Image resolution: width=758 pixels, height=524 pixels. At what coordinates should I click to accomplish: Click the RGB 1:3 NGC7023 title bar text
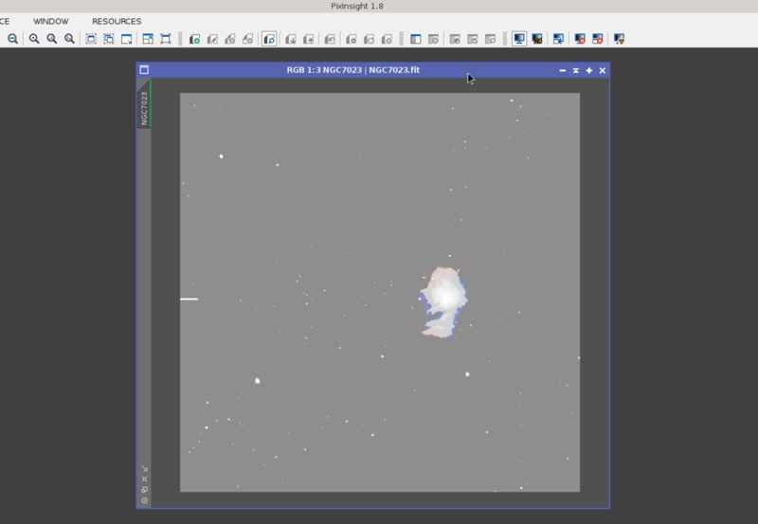point(352,70)
